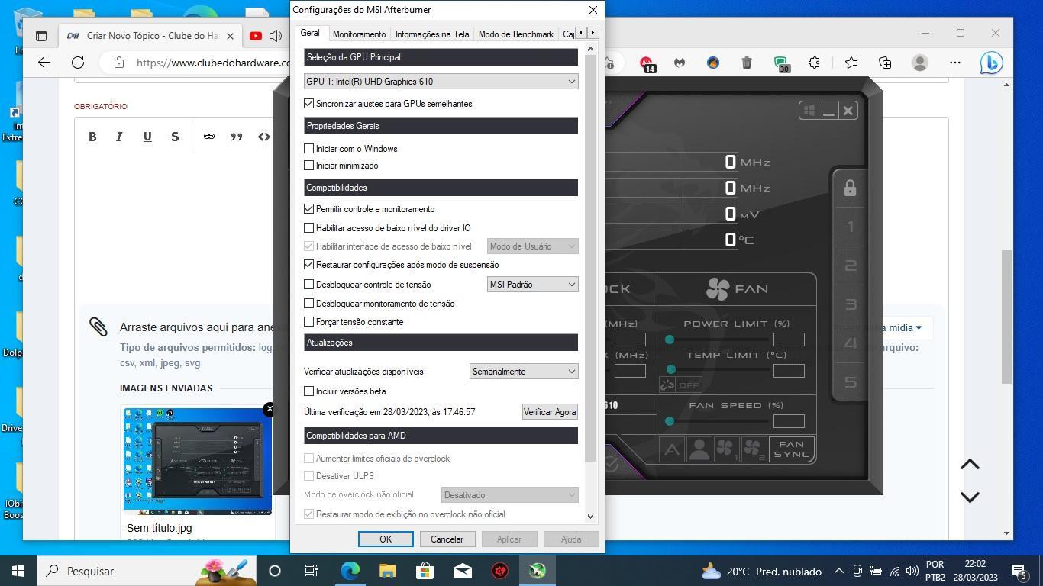
Task: Click the Cancelar button
Action: click(447, 539)
